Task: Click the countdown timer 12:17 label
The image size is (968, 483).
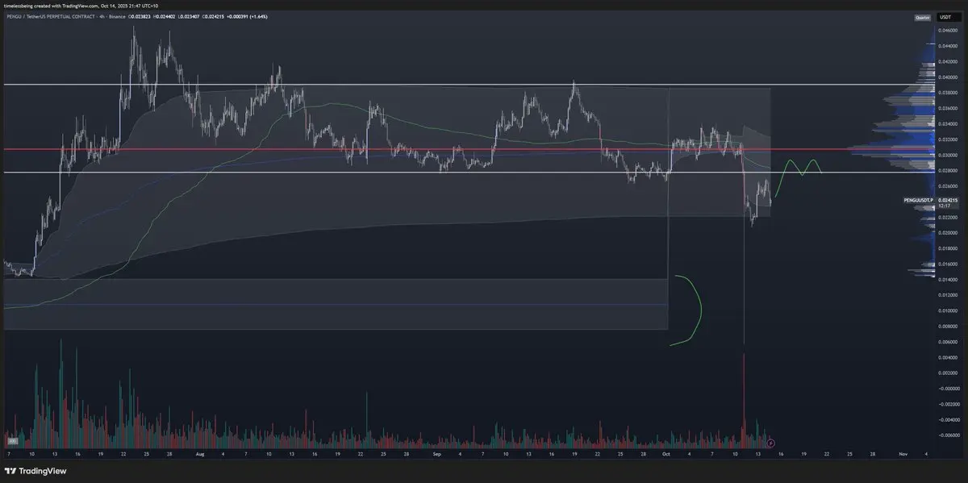Action: click(x=945, y=206)
